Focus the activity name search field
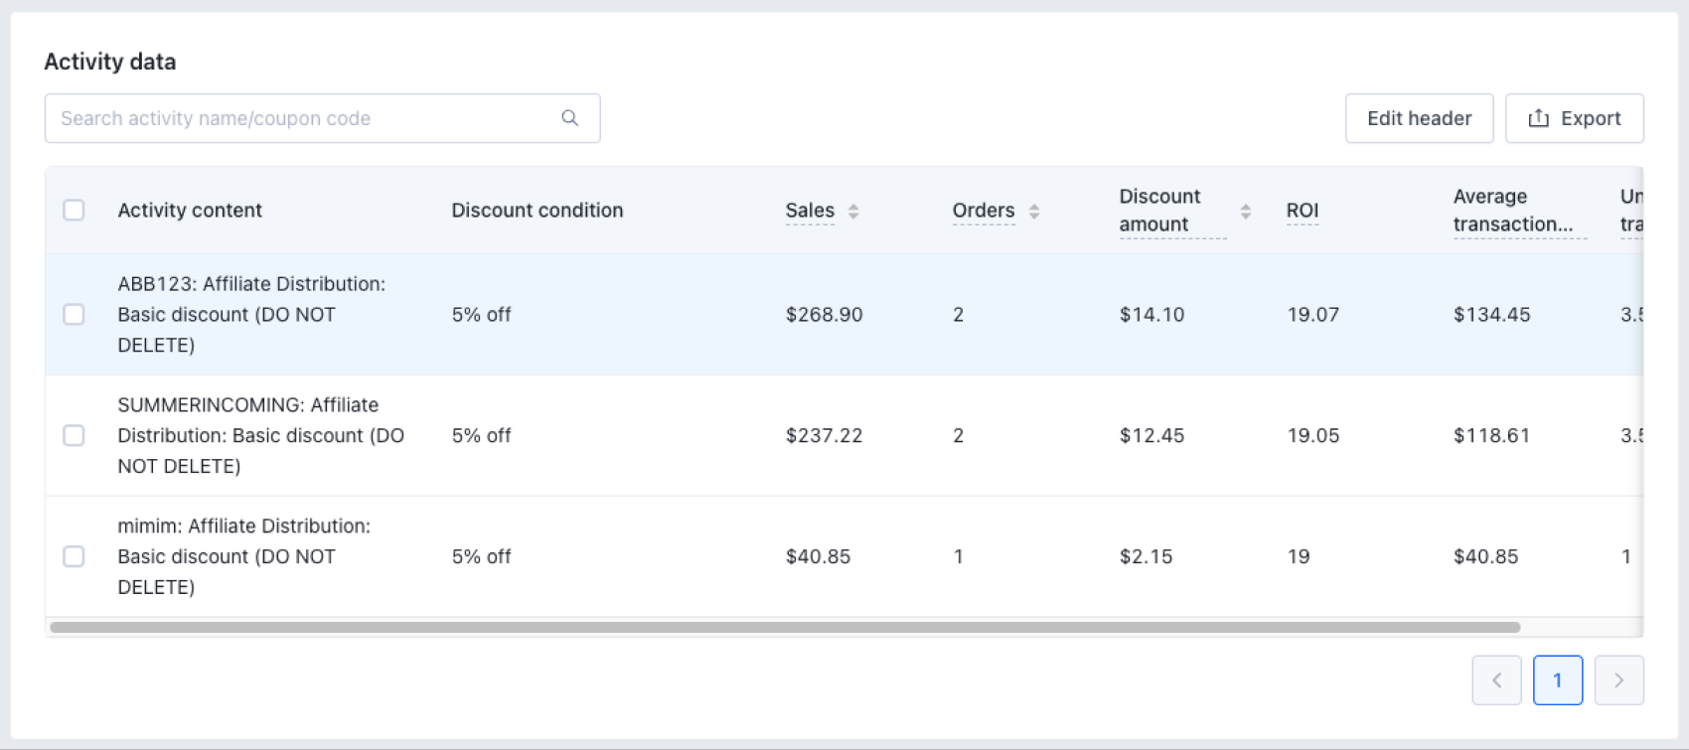The width and height of the screenshot is (1689, 750). click(x=298, y=118)
